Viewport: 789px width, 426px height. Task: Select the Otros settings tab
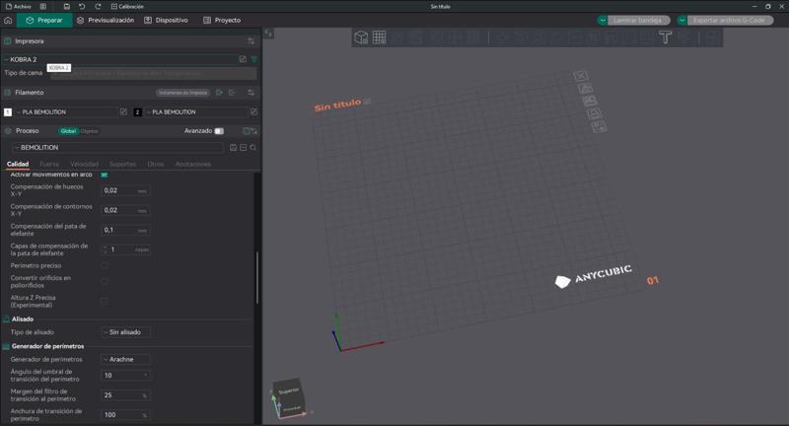click(x=156, y=164)
